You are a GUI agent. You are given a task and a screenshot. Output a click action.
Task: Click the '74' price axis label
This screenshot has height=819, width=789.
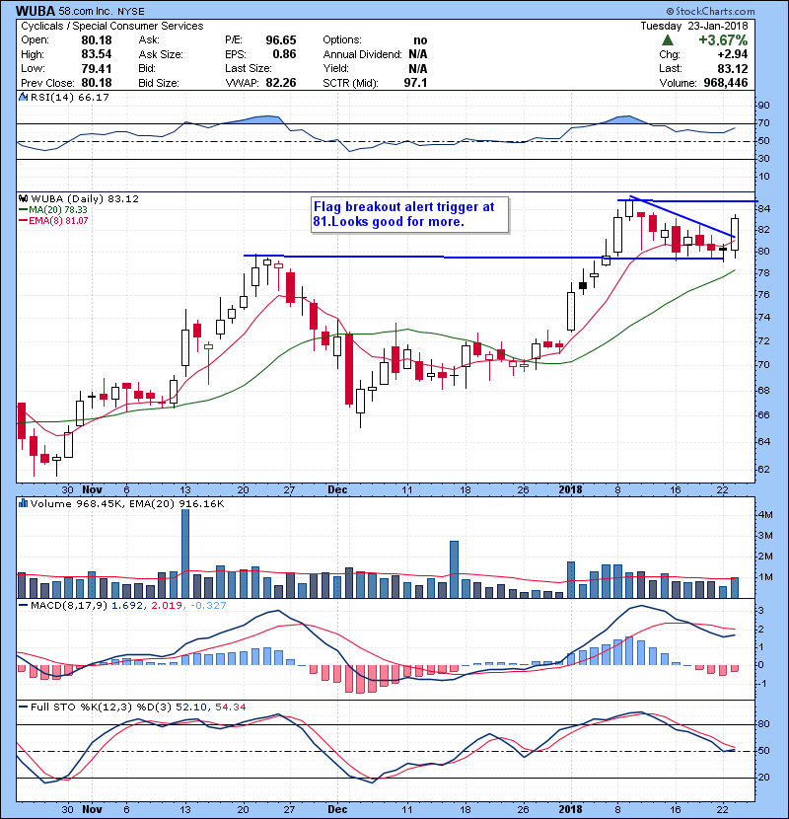point(763,317)
